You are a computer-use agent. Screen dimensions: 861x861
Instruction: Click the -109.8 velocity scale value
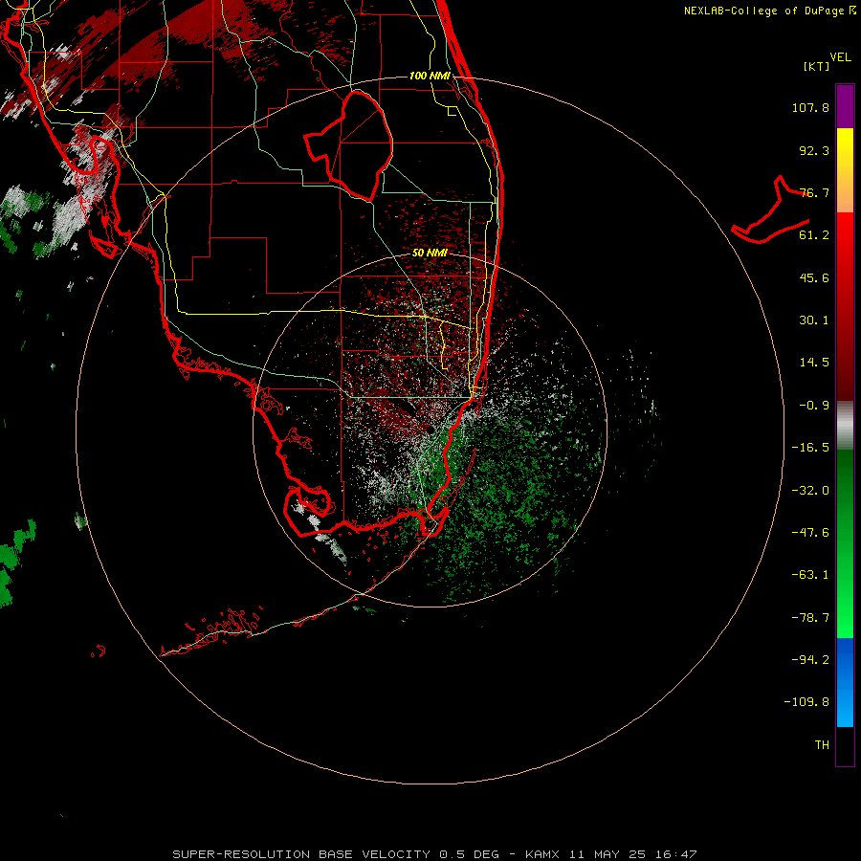pos(806,702)
